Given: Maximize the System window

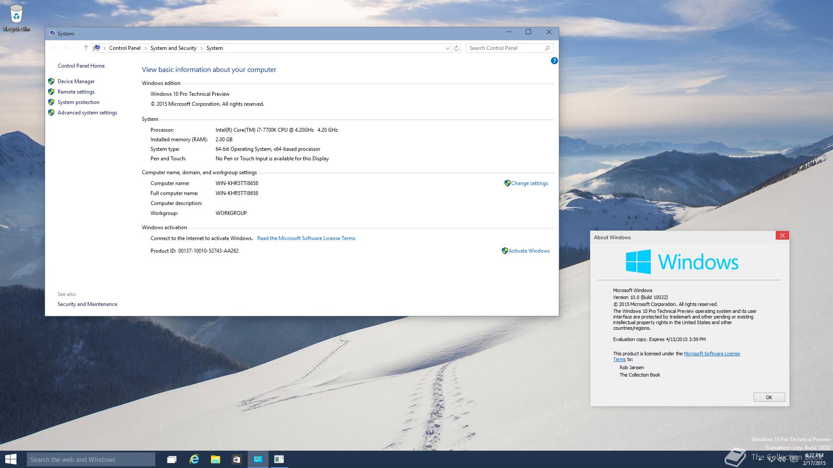Looking at the screenshot, I should (x=528, y=32).
